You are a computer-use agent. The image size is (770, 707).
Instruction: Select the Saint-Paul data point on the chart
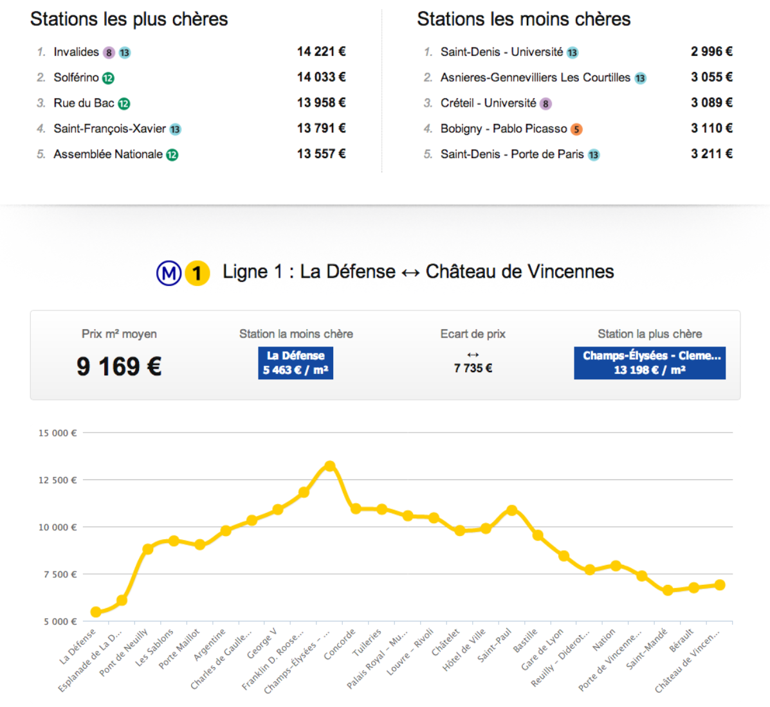(x=512, y=510)
